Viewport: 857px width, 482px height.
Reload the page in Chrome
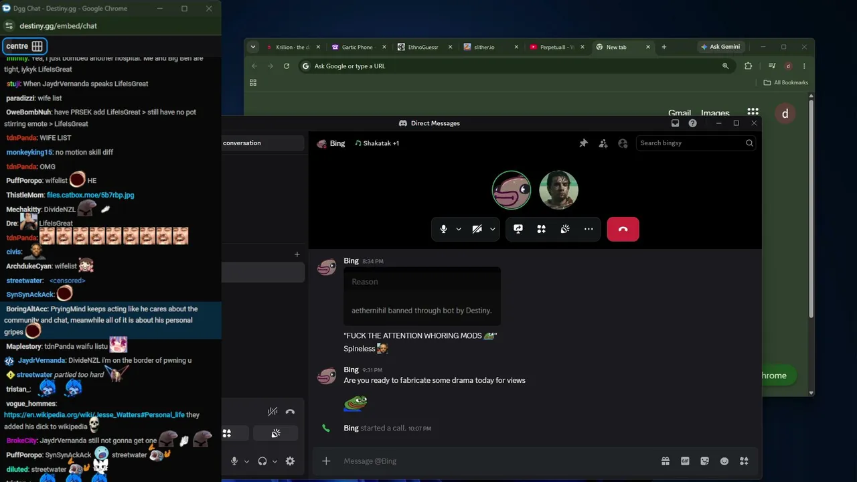287,66
